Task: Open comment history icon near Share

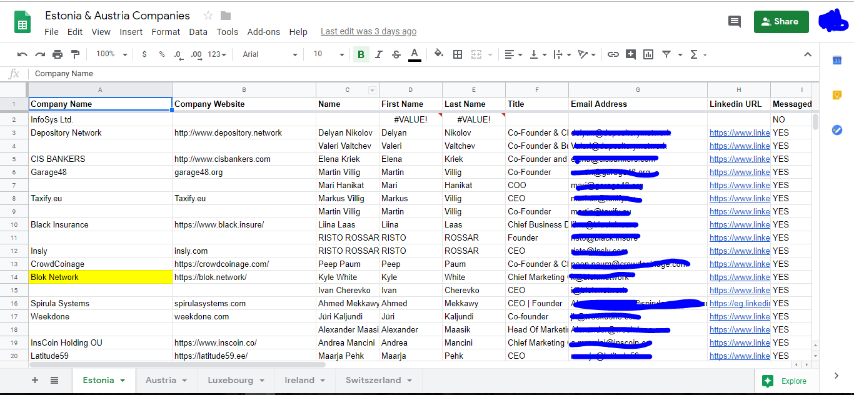Action: click(735, 21)
